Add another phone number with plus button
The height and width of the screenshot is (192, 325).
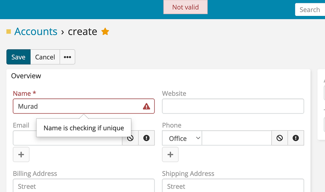[x=170, y=155]
